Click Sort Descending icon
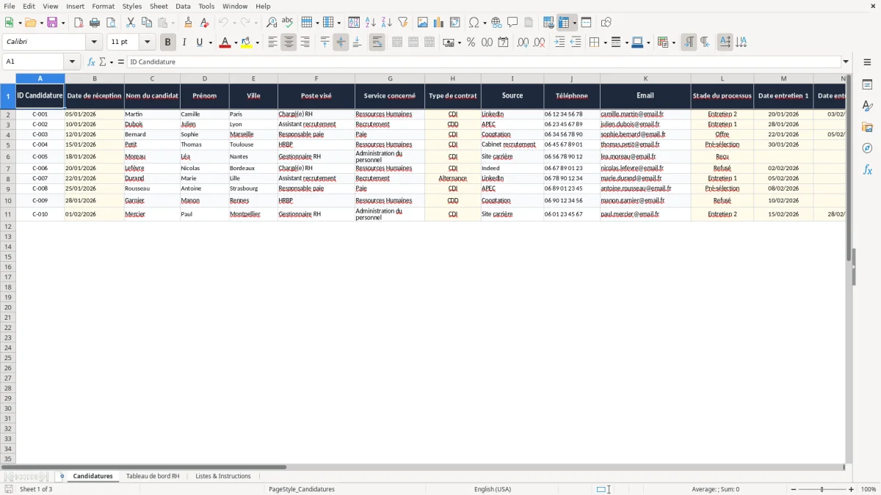Viewport: 881px width, 495px height. click(x=387, y=23)
